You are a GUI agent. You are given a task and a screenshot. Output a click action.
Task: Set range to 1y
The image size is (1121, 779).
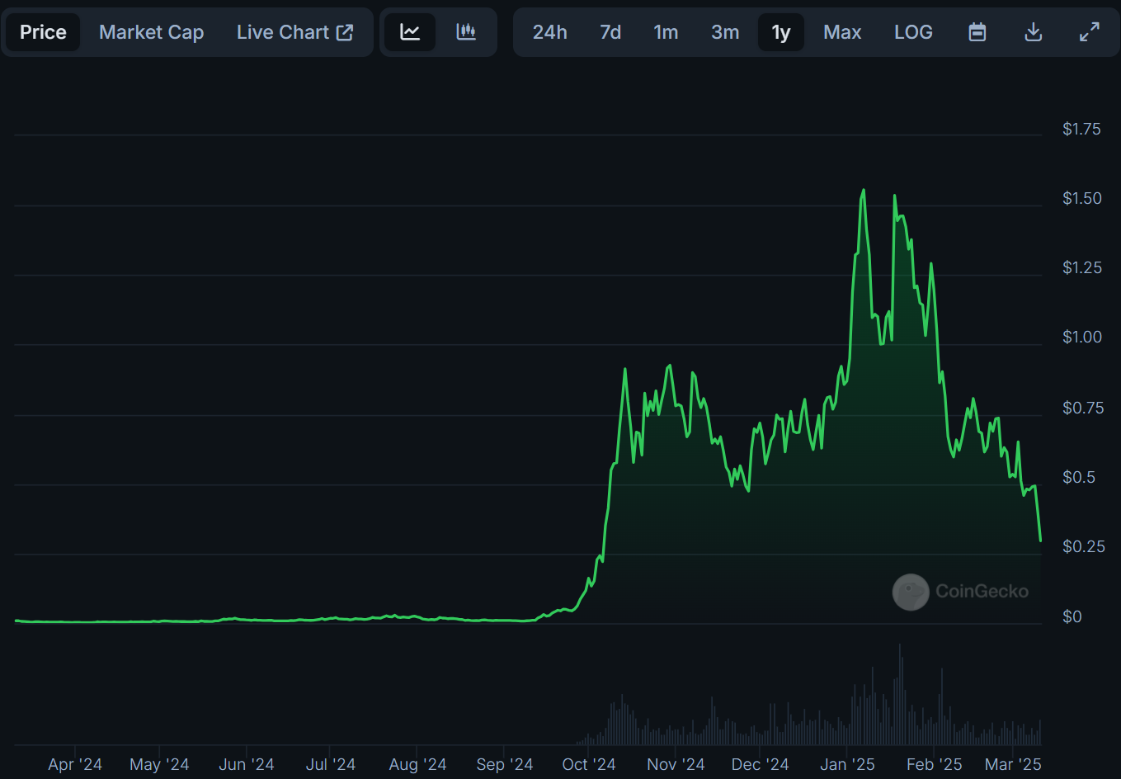coord(781,32)
